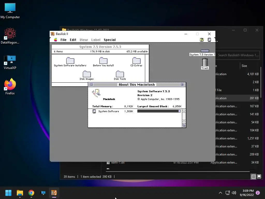265x199 pixels.
Task: Open the Edit menu
Action: pyautogui.click(x=73, y=40)
